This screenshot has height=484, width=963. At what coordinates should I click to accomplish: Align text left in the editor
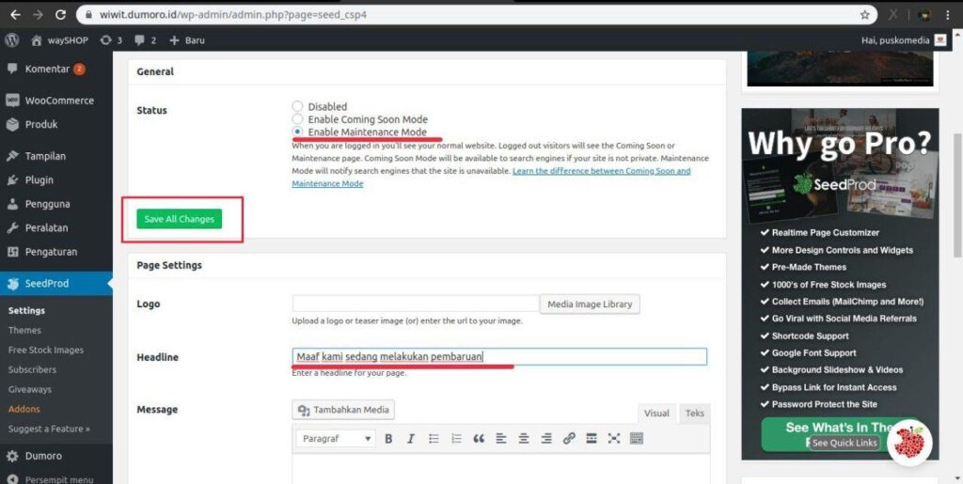click(x=501, y=439)
